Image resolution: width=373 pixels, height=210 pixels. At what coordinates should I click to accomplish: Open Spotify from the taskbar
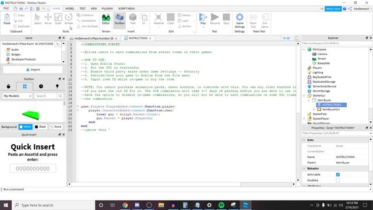(x=221, y=205)
